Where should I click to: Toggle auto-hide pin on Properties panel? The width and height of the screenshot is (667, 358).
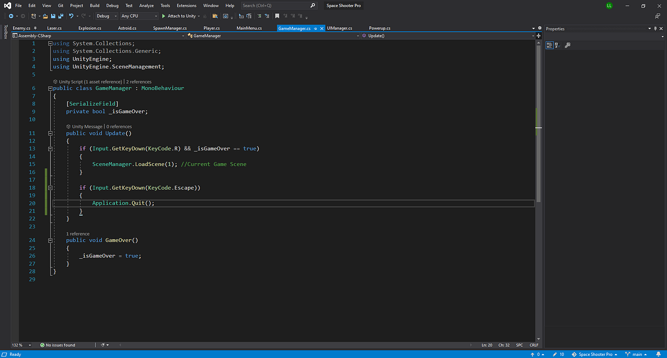(655, 28)
